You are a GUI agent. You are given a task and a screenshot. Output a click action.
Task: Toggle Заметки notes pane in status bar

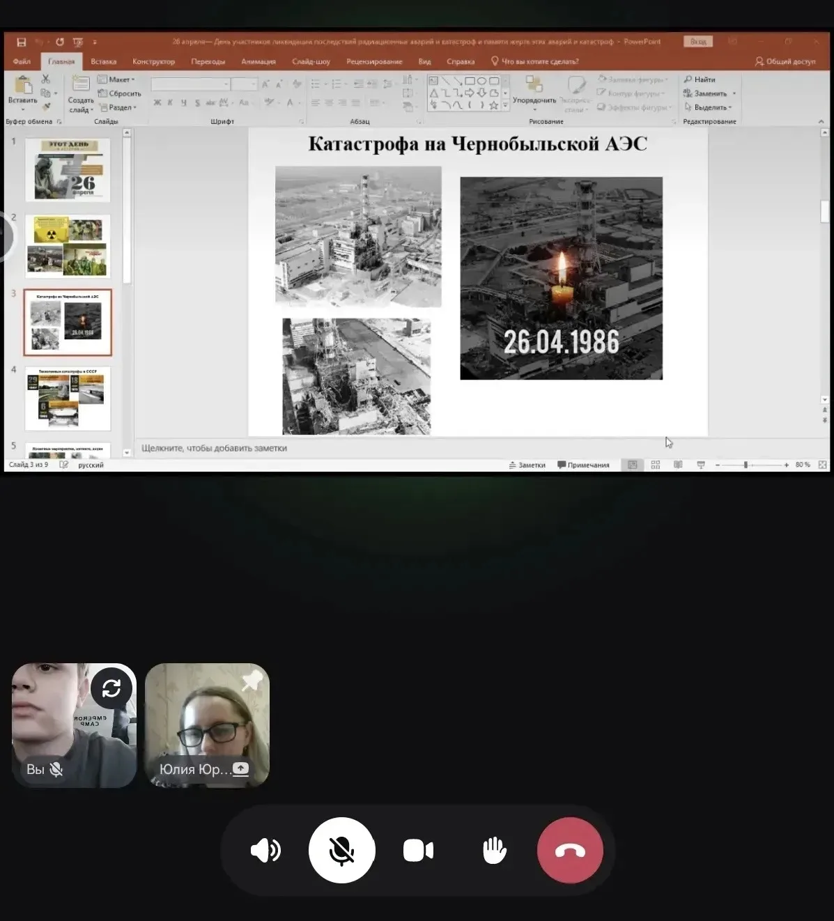click(x=527, y=465)
